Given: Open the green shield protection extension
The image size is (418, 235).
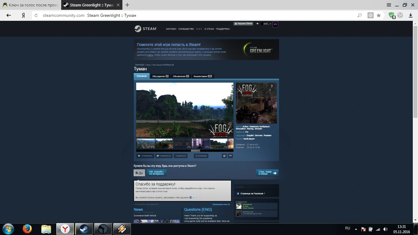Looking at the screenshot, I should click(392, 15).
